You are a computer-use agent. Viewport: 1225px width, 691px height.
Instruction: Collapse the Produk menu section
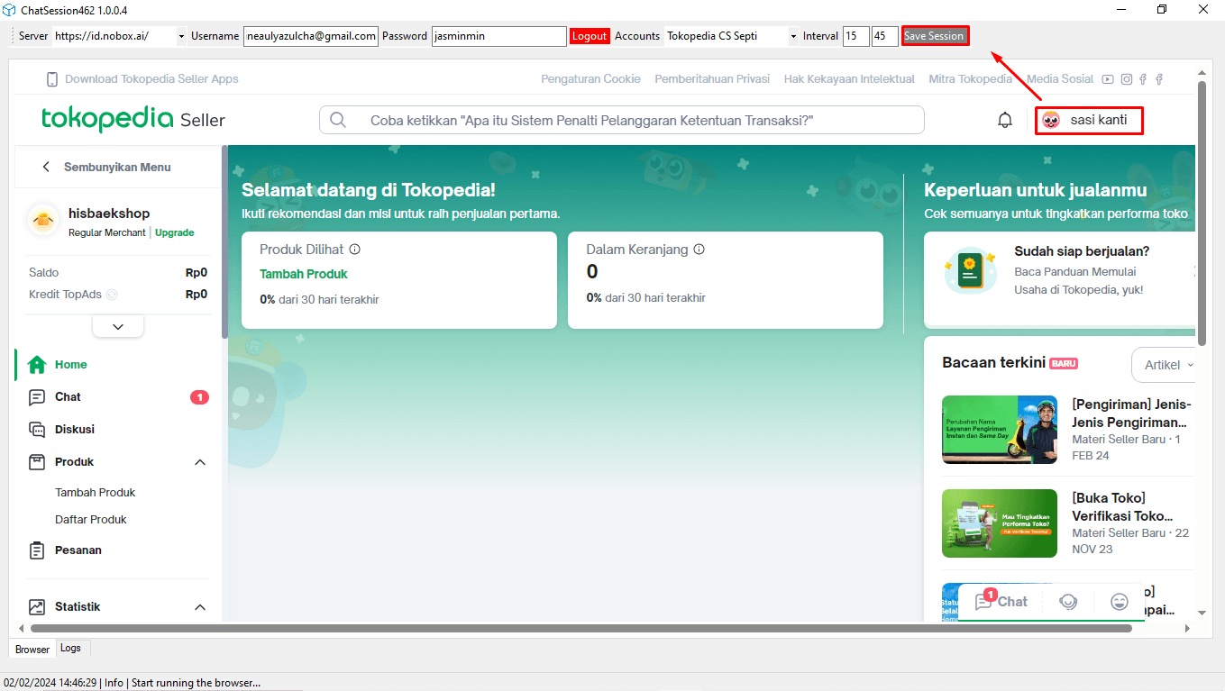tap(200, 461)
